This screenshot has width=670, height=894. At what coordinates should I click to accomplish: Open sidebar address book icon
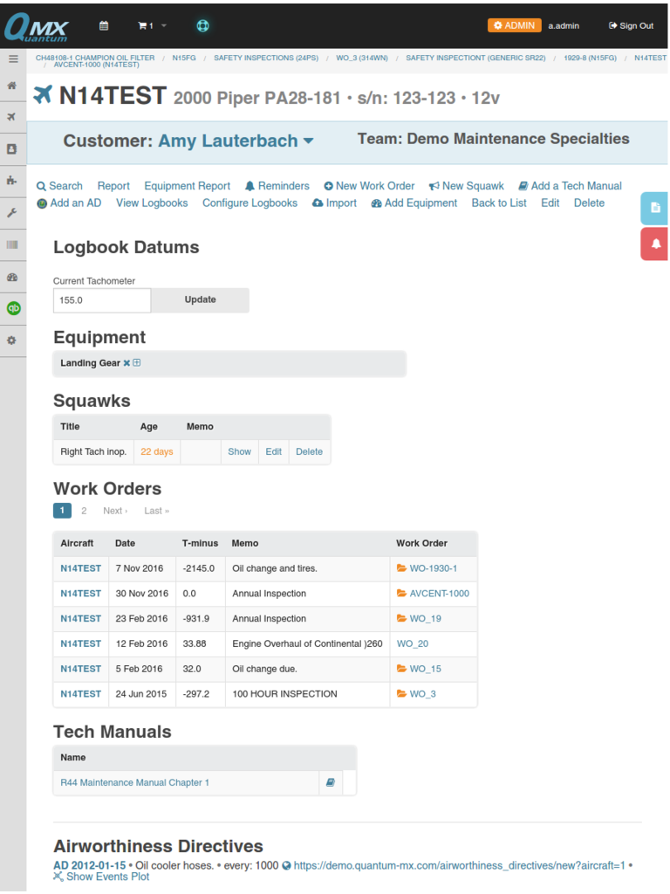tap(12, 148)
